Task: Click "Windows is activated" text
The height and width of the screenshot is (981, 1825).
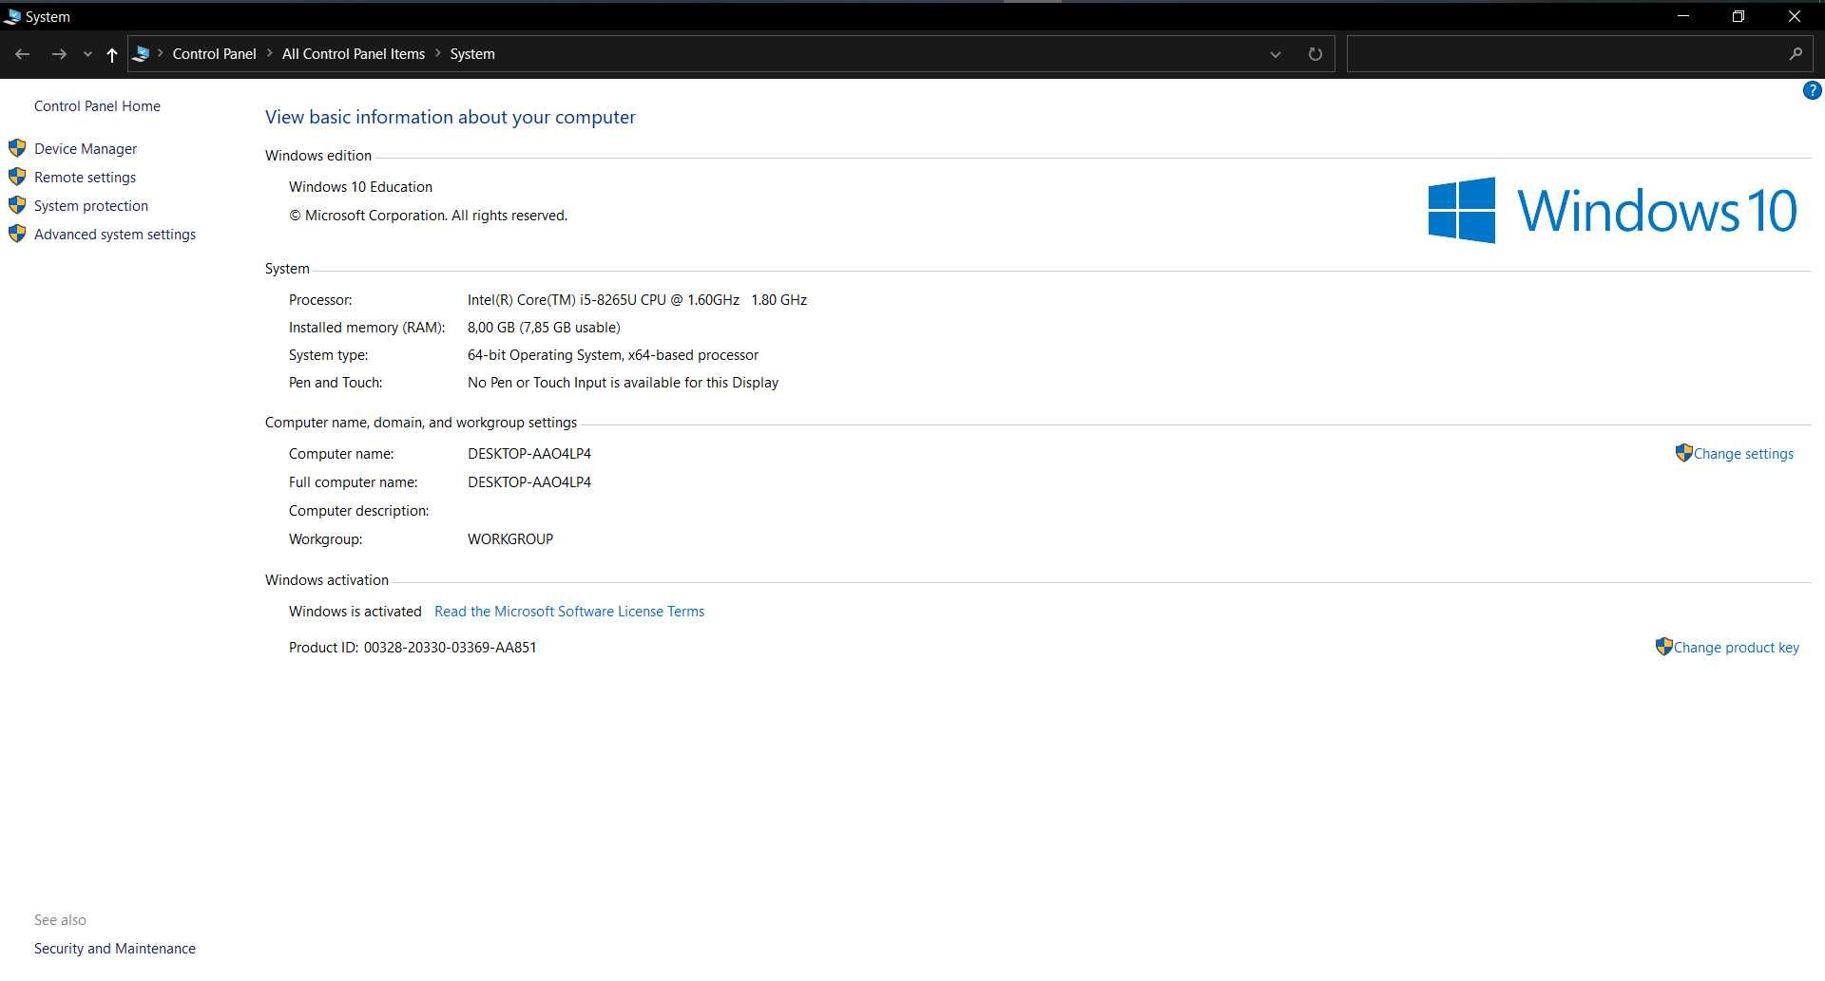Action: point(355,612)
